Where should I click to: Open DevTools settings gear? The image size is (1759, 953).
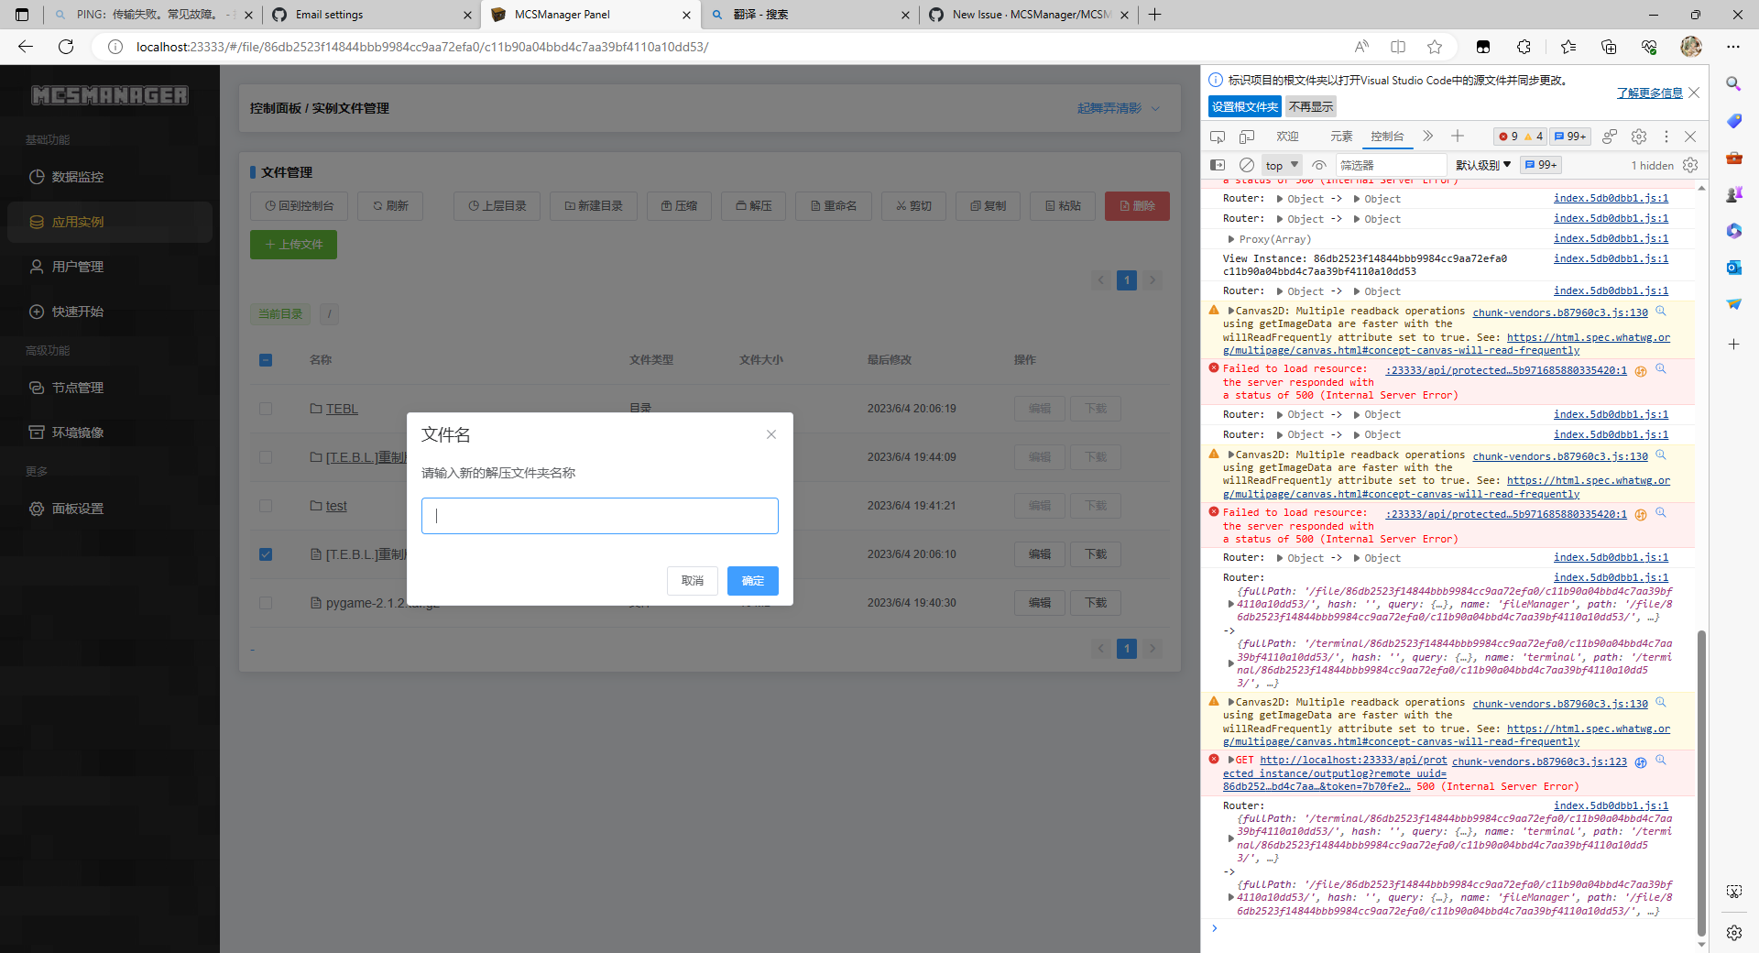(x=1638, y=136)
